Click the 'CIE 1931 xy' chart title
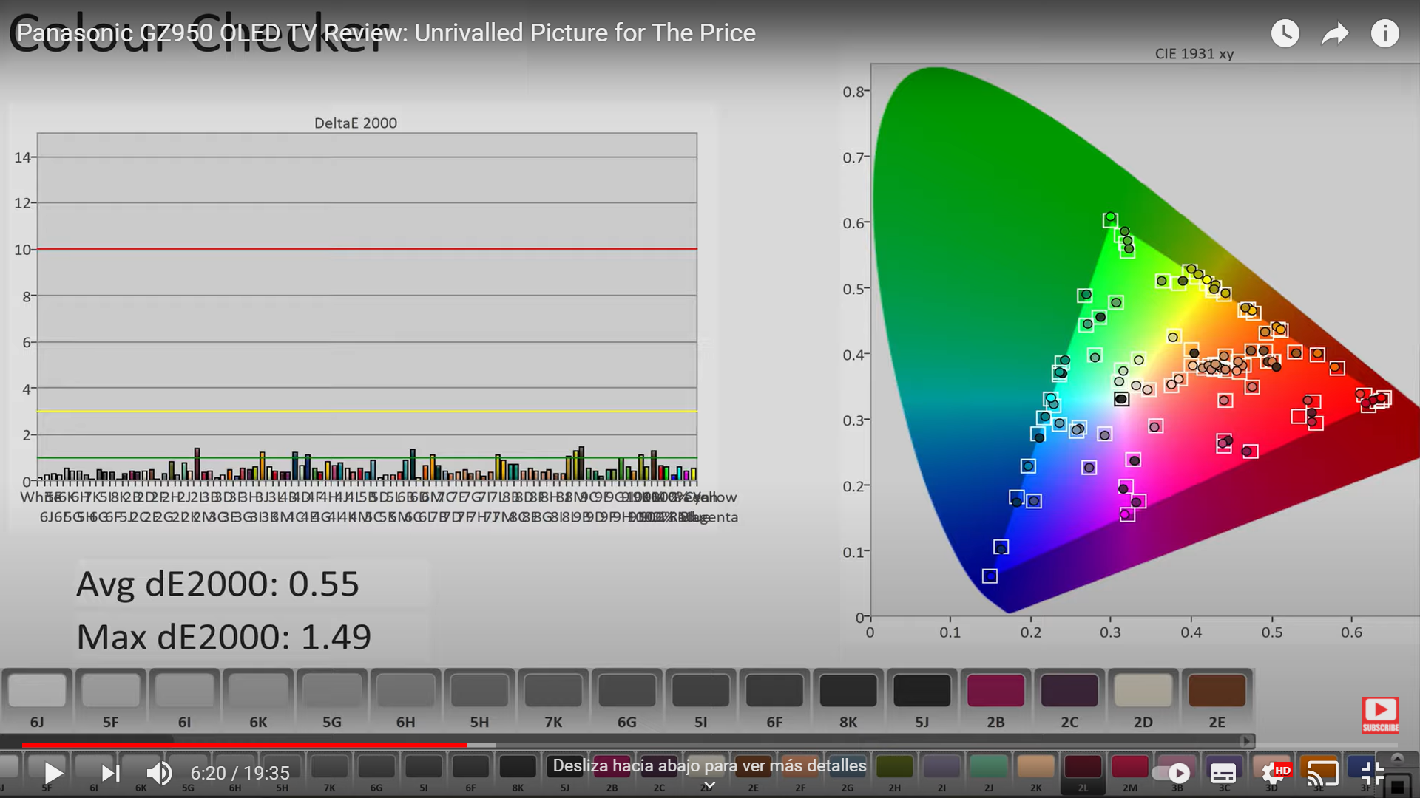The width and height of the screenshot is (1420, 798). pos(1194,54)
